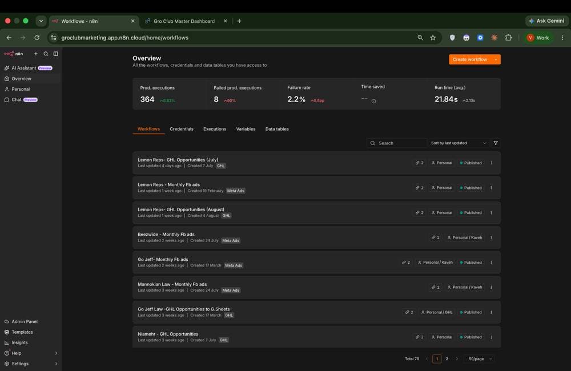This screenshot has width=571, height=371.
Task: Open Personal in the sidebar
Action: pos(31,89)
